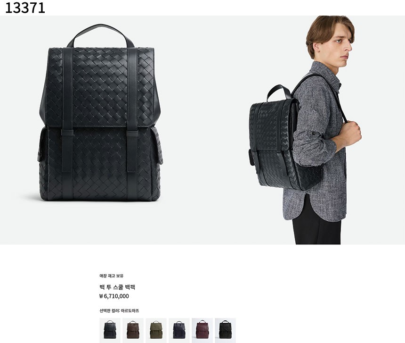Click the 13371 number at top left
405x343 pixels.
25,8
